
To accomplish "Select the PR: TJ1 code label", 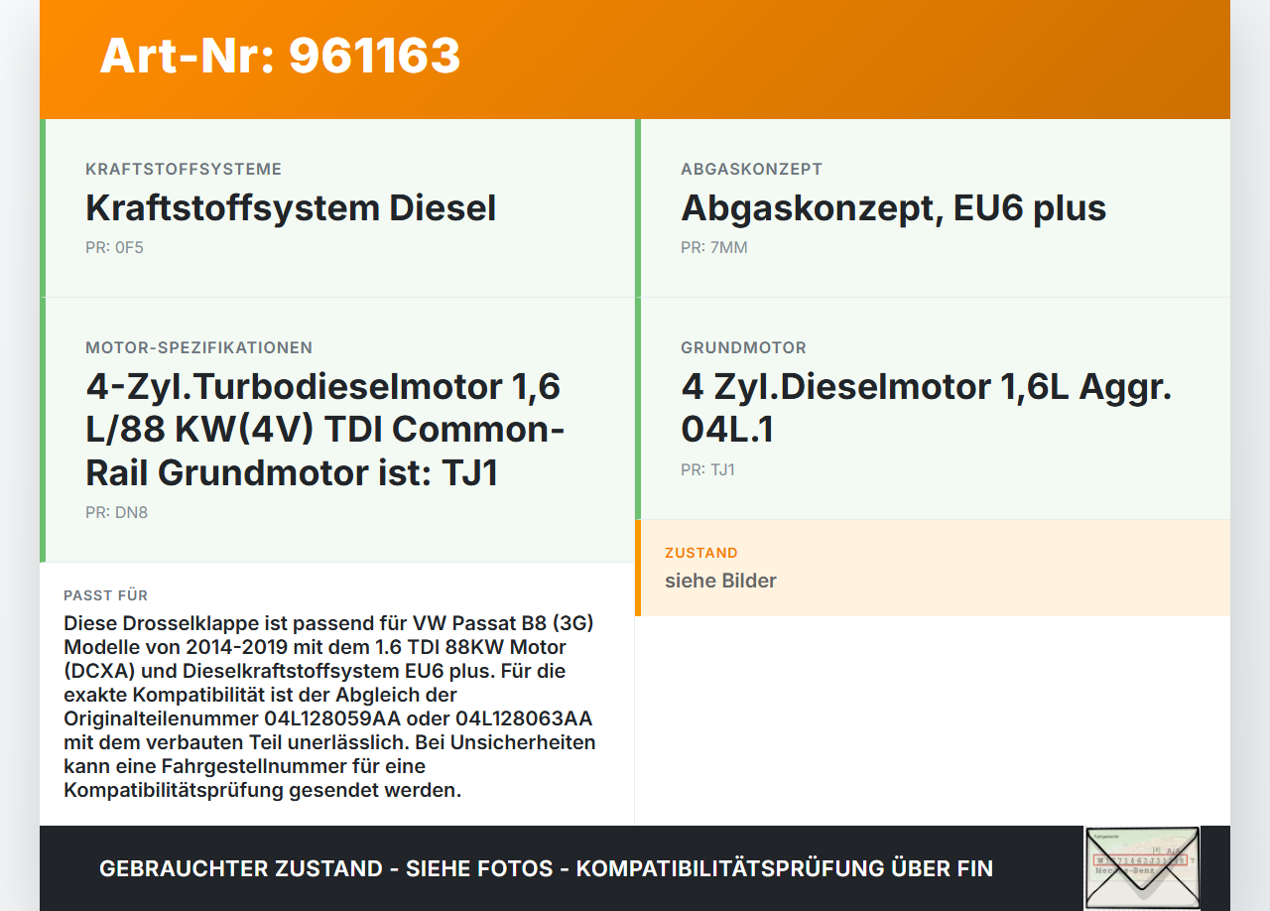I will 707,469.
